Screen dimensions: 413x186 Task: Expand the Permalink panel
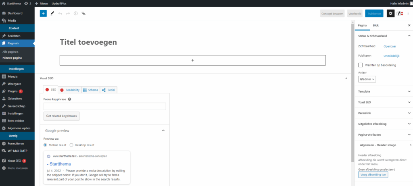(x=383, y=113)
